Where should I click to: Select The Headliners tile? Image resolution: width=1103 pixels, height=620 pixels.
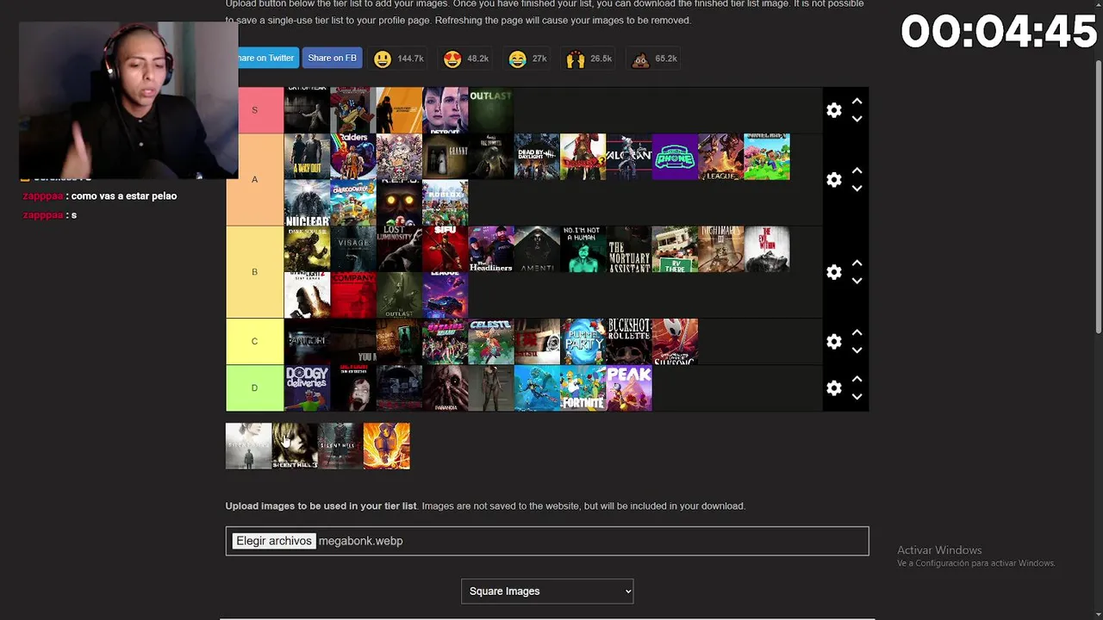click(491, 249)
